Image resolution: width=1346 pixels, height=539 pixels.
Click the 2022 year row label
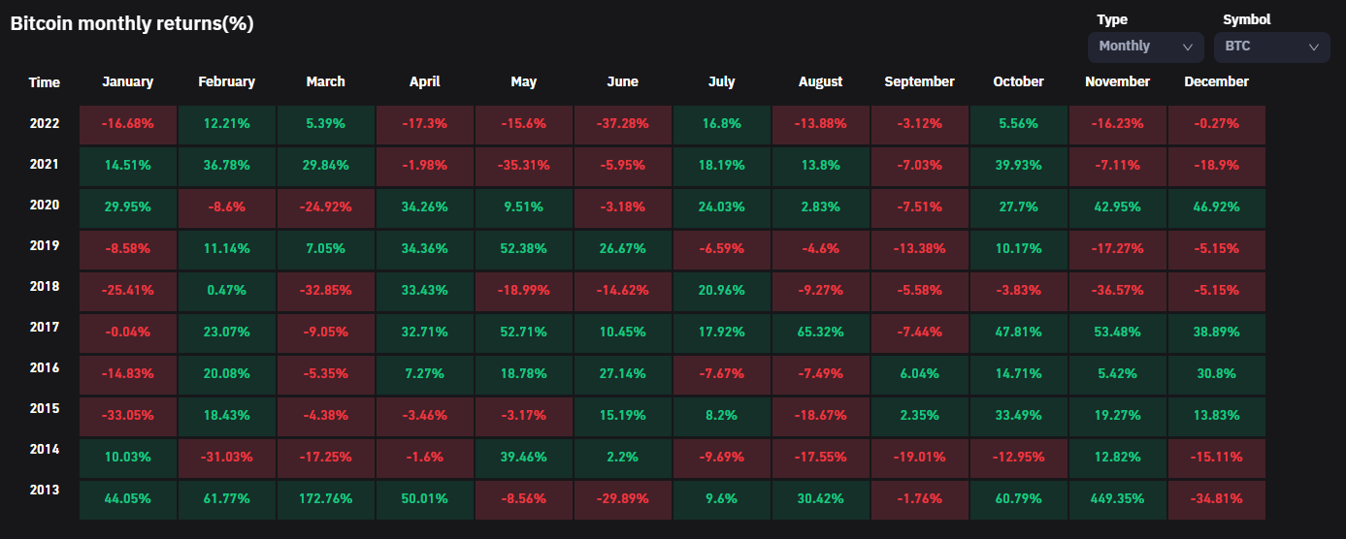click(45, 123)
